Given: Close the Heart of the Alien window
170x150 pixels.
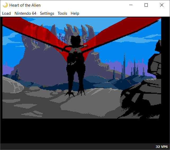Looking at the screenshot, I should point(162,5).
